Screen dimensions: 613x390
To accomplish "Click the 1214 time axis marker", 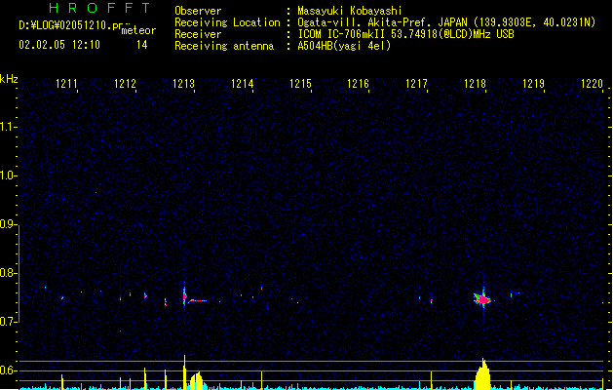I will [x=242, y=84].
